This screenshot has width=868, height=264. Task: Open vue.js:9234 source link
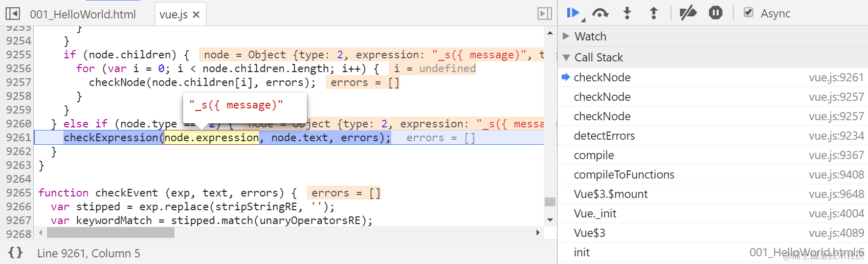pos(836,136)
